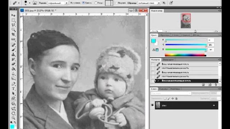
Task: Toggle lock all icon in Layers panel
Action: pyautogui.click(x=176, y=99)
